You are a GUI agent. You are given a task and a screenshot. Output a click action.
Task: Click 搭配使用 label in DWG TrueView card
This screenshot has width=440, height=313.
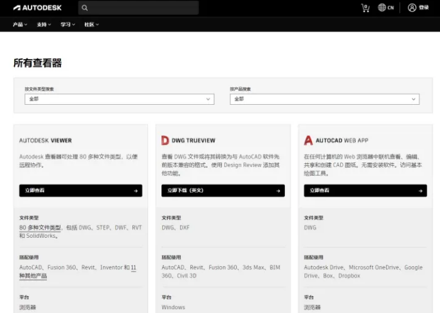point(171,257)
